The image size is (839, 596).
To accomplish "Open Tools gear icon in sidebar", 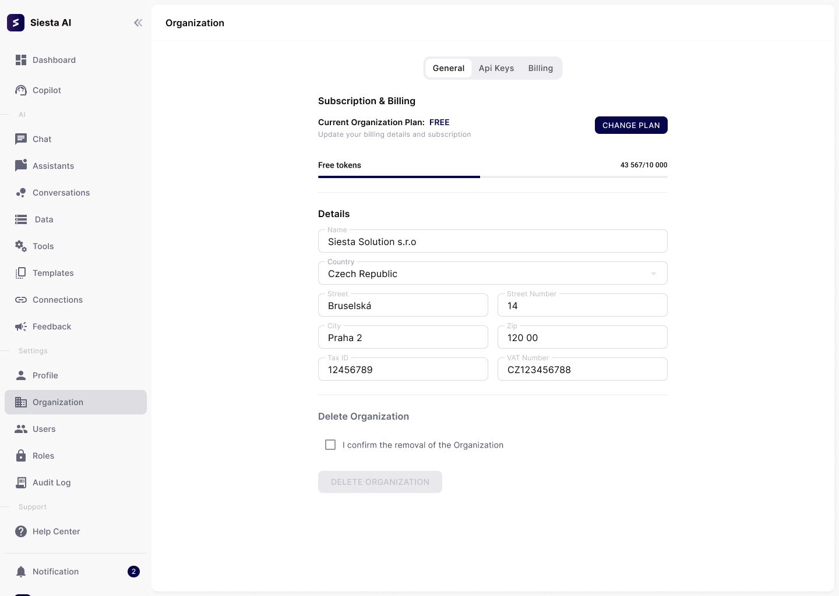I will tap(21, 246).
